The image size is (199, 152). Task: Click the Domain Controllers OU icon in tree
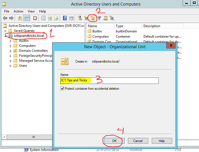click(15, 51)
